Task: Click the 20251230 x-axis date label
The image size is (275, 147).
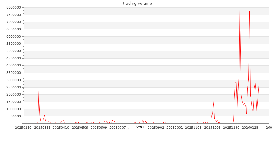Action: (x=231, y=128)
